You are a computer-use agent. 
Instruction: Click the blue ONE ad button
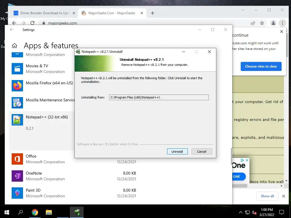point(238,177)
